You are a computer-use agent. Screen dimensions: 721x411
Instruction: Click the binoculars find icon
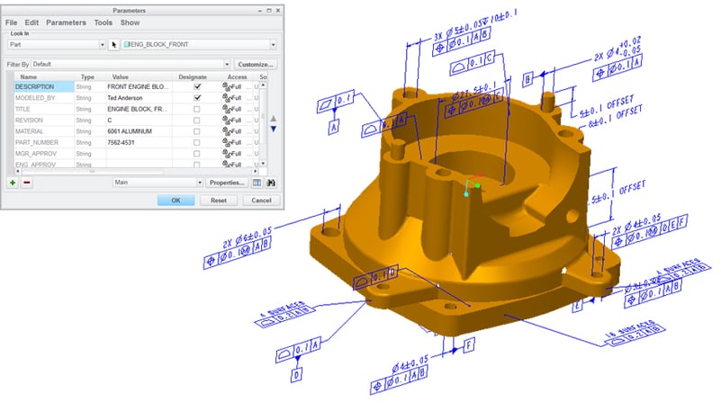270,183
